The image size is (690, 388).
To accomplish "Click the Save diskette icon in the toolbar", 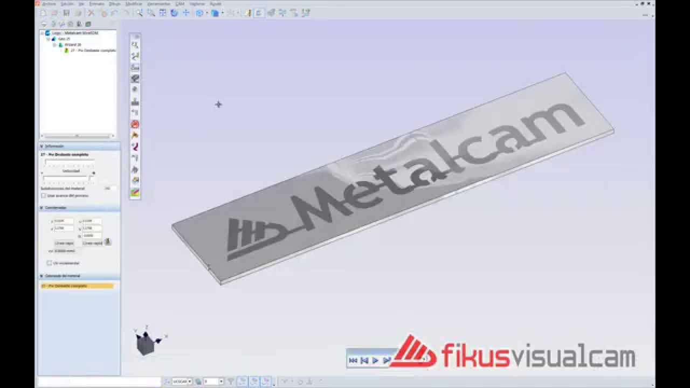I will [x=66, y=13].
